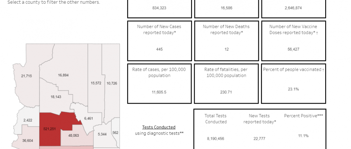This screenshot has height=149, width=351.
Task: Click the county labeled 10,726
Action: point(111,83)
